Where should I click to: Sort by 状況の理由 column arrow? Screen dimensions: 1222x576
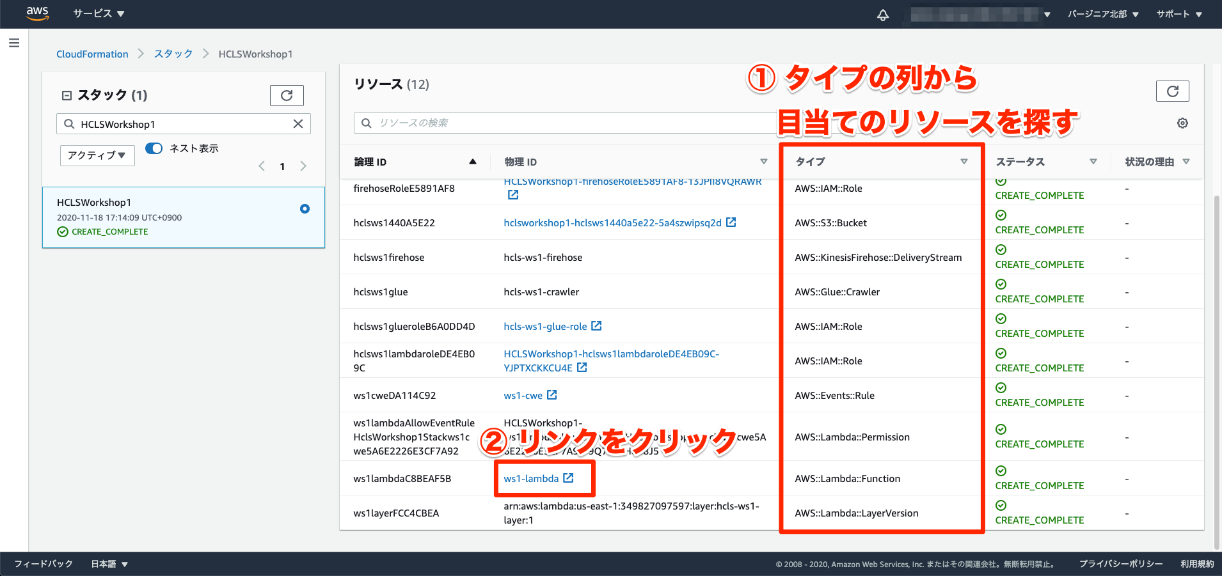point(1186,162)
